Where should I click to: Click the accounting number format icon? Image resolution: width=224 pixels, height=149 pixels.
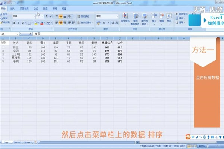pos(98,23)
